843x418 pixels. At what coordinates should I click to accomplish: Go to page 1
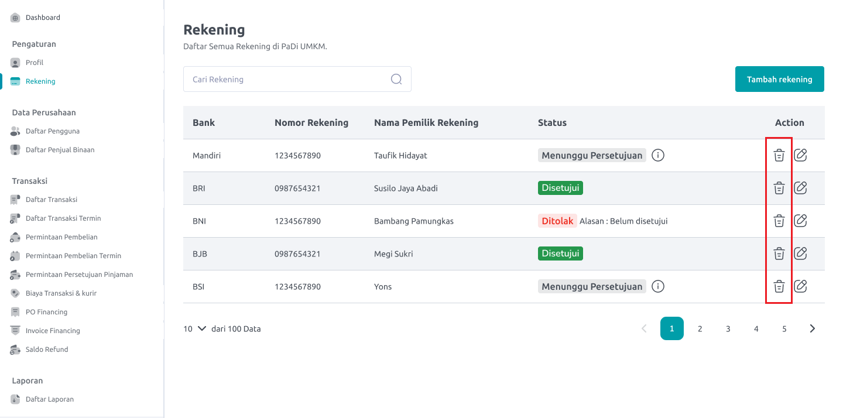tap(672, 329)
